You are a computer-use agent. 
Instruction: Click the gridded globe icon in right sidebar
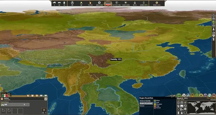[x=214, y=15]
